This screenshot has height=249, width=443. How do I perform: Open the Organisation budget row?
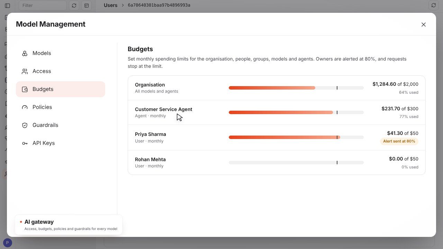pyautogui.click(x=277, y=88)
